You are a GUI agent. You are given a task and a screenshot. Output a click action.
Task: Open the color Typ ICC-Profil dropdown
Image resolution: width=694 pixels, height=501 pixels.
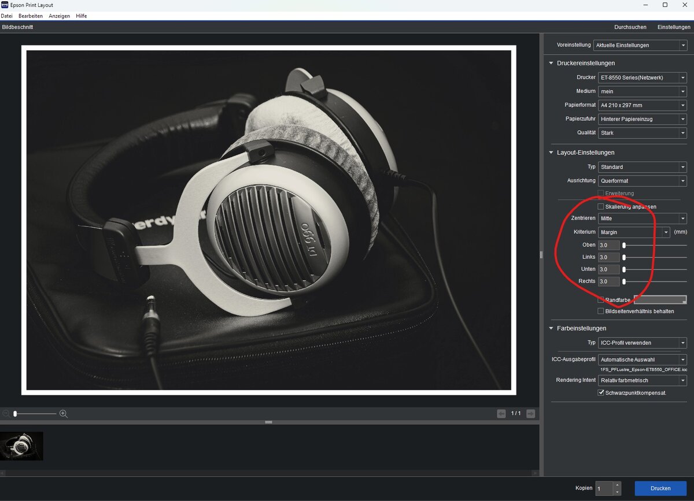[x=642, y=343]
